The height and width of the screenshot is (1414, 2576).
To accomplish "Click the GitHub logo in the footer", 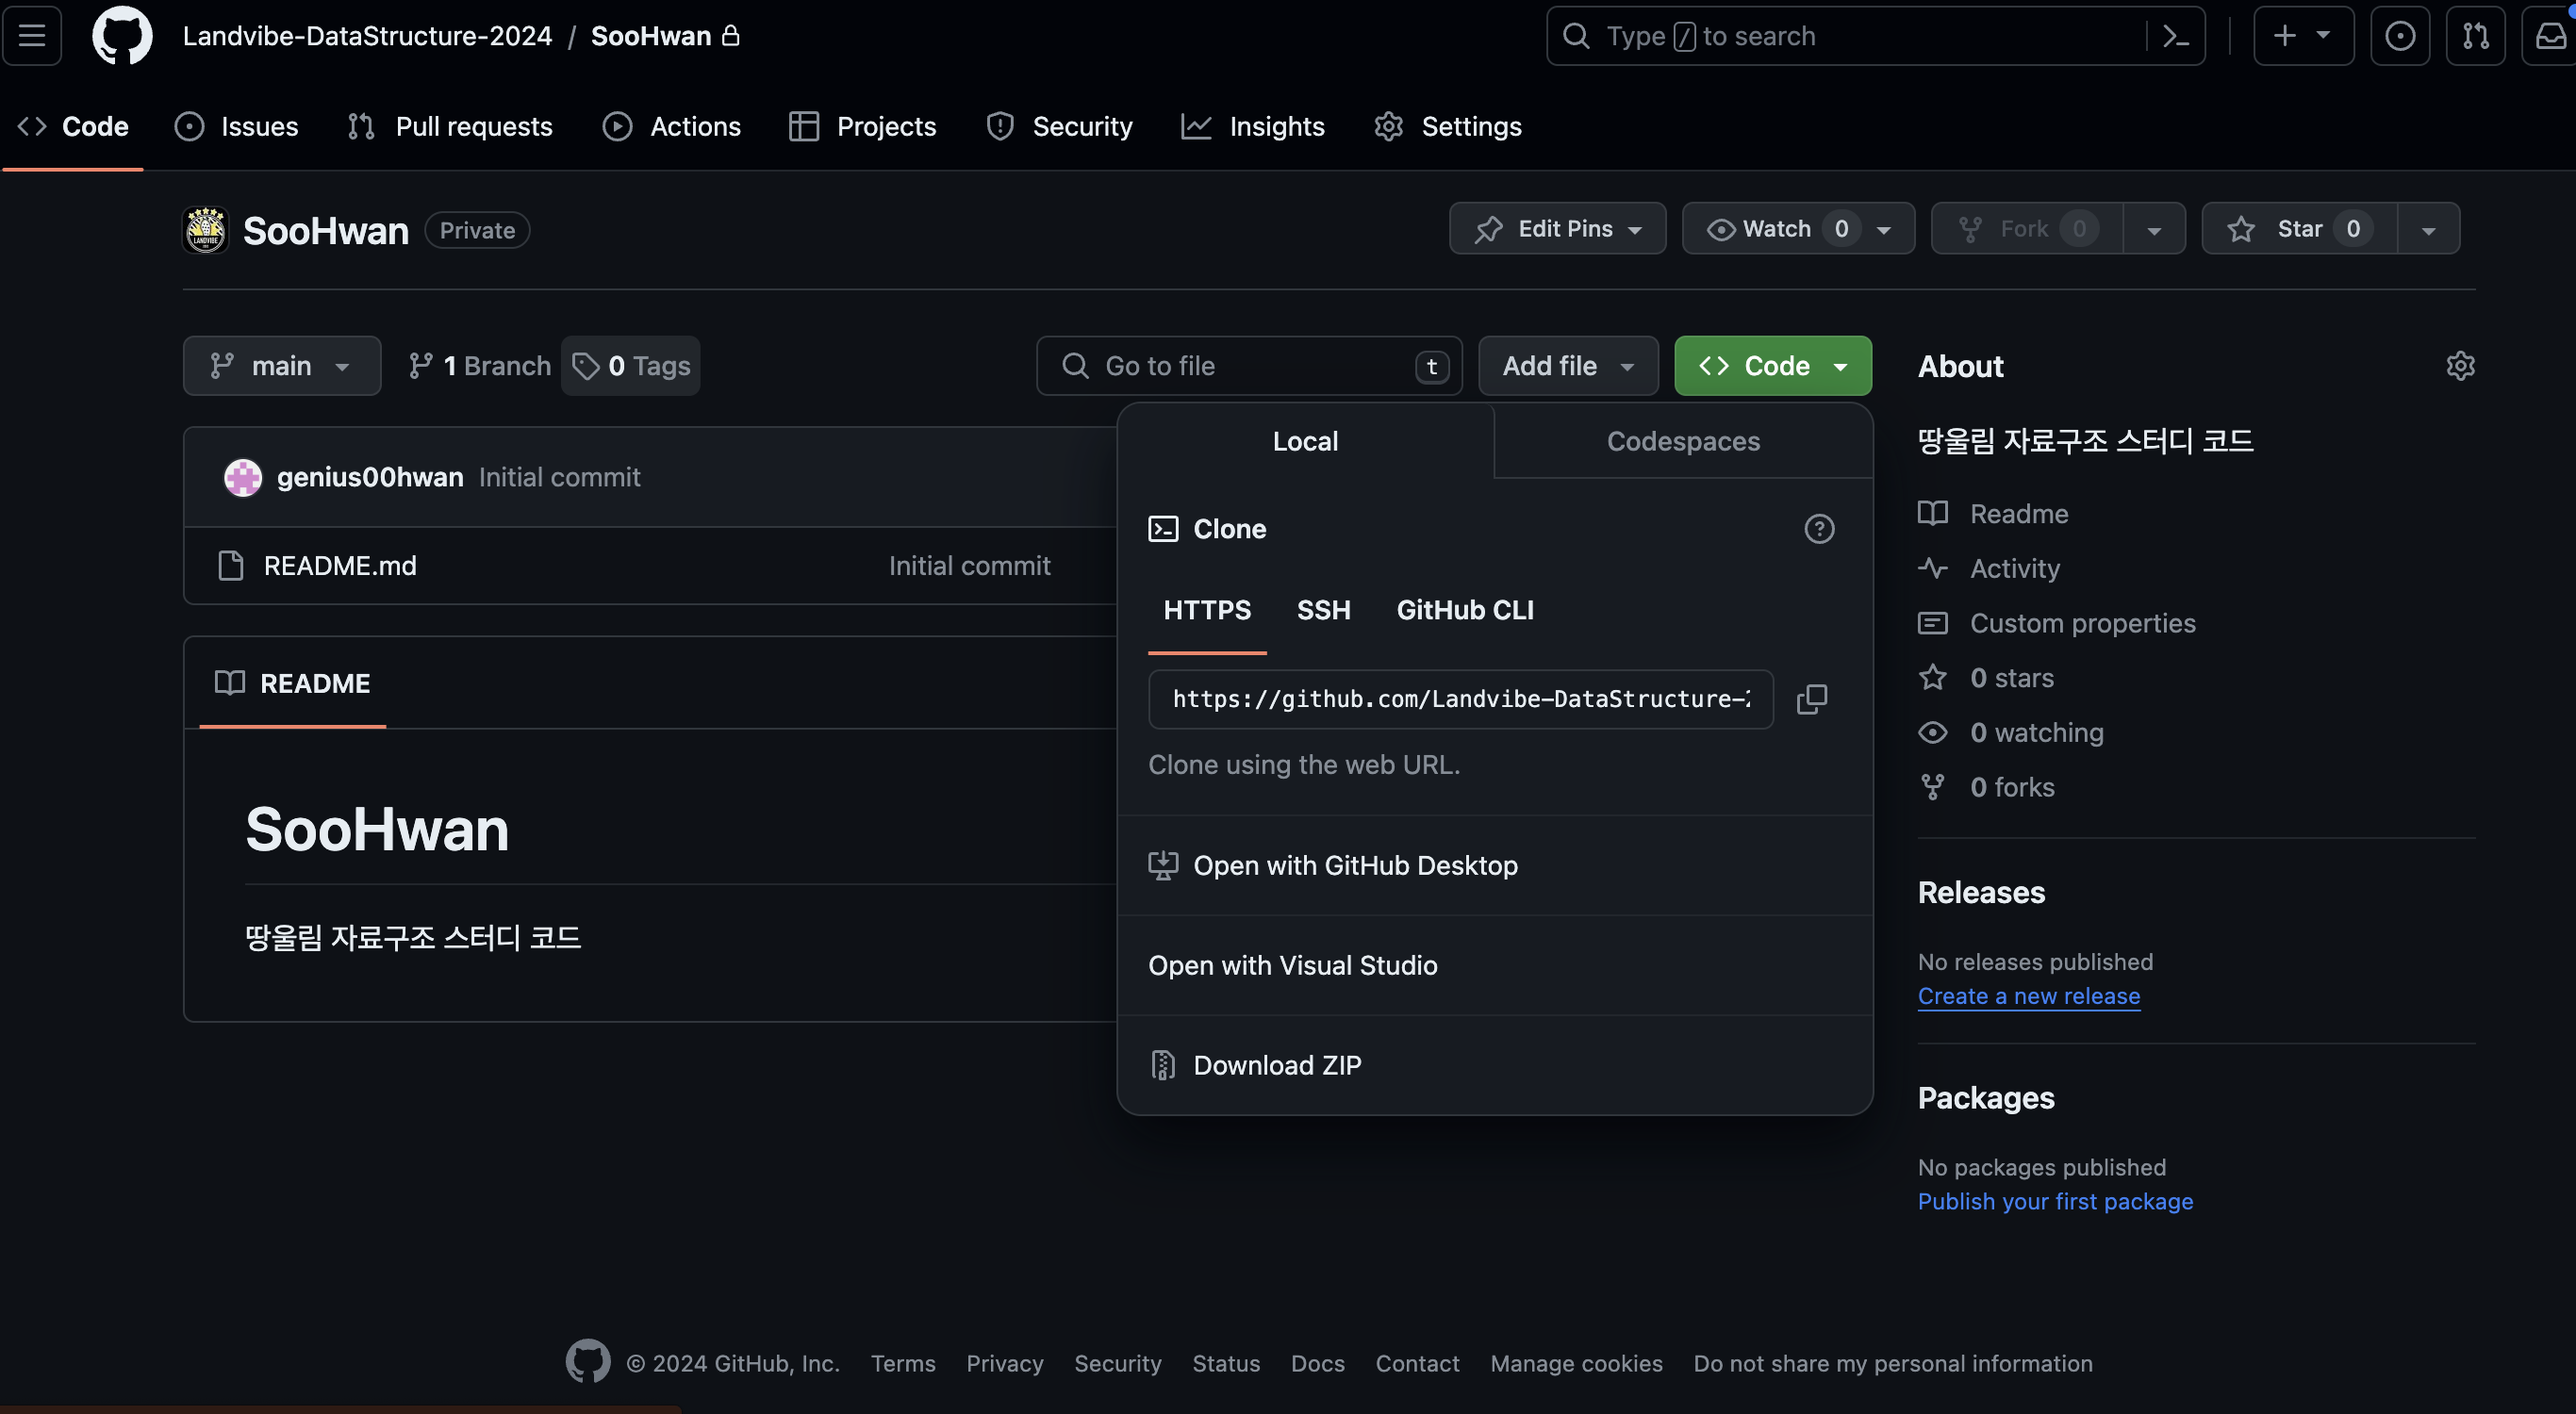I will click(x=588, y=1362).
